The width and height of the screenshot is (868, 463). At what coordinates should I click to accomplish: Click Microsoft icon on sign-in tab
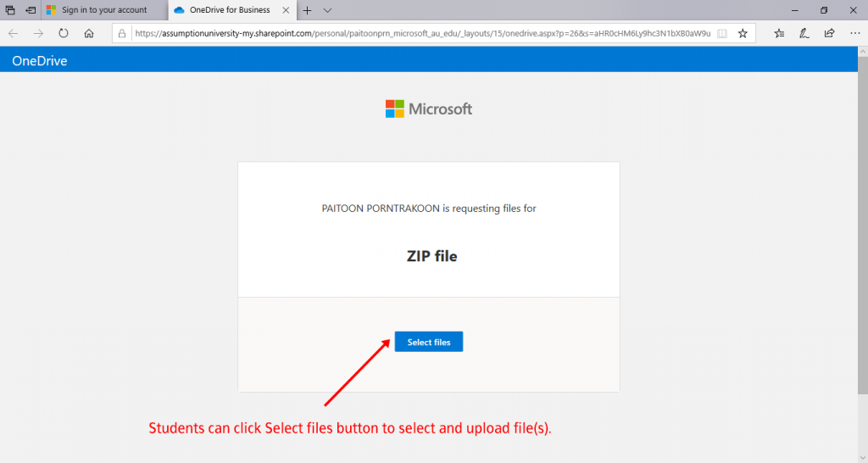point(52,10)
